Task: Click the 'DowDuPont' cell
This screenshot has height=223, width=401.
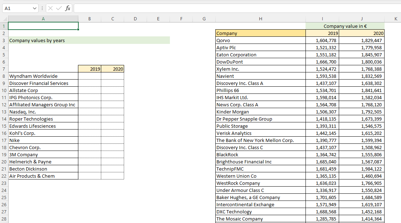Action: (260, 62)
